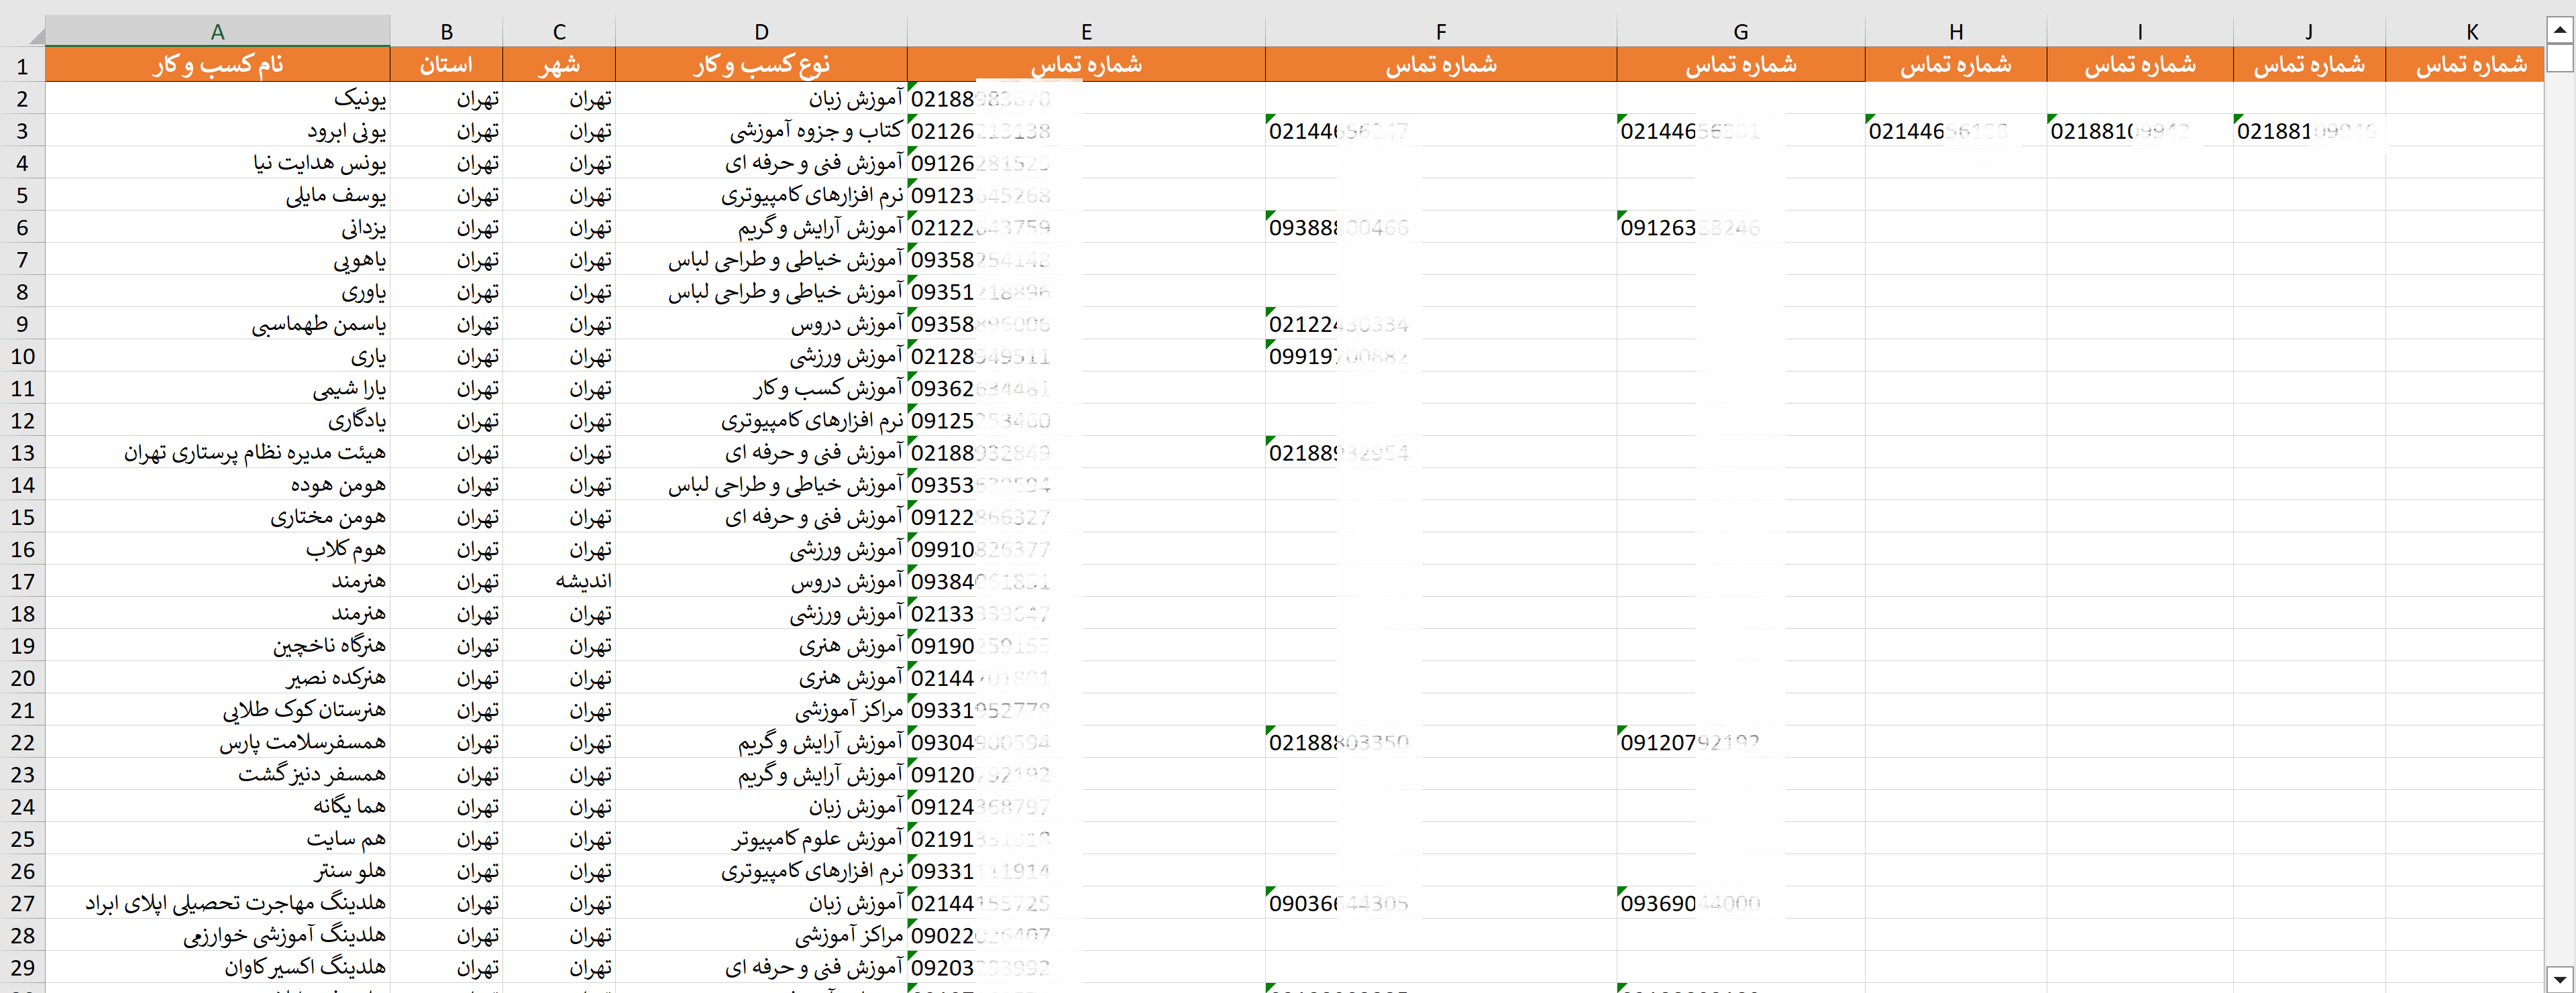The image size is (2576, 993).
Task: Click the 'شهر' header cell
Action: pyautogui.click(x=559, y=65)
